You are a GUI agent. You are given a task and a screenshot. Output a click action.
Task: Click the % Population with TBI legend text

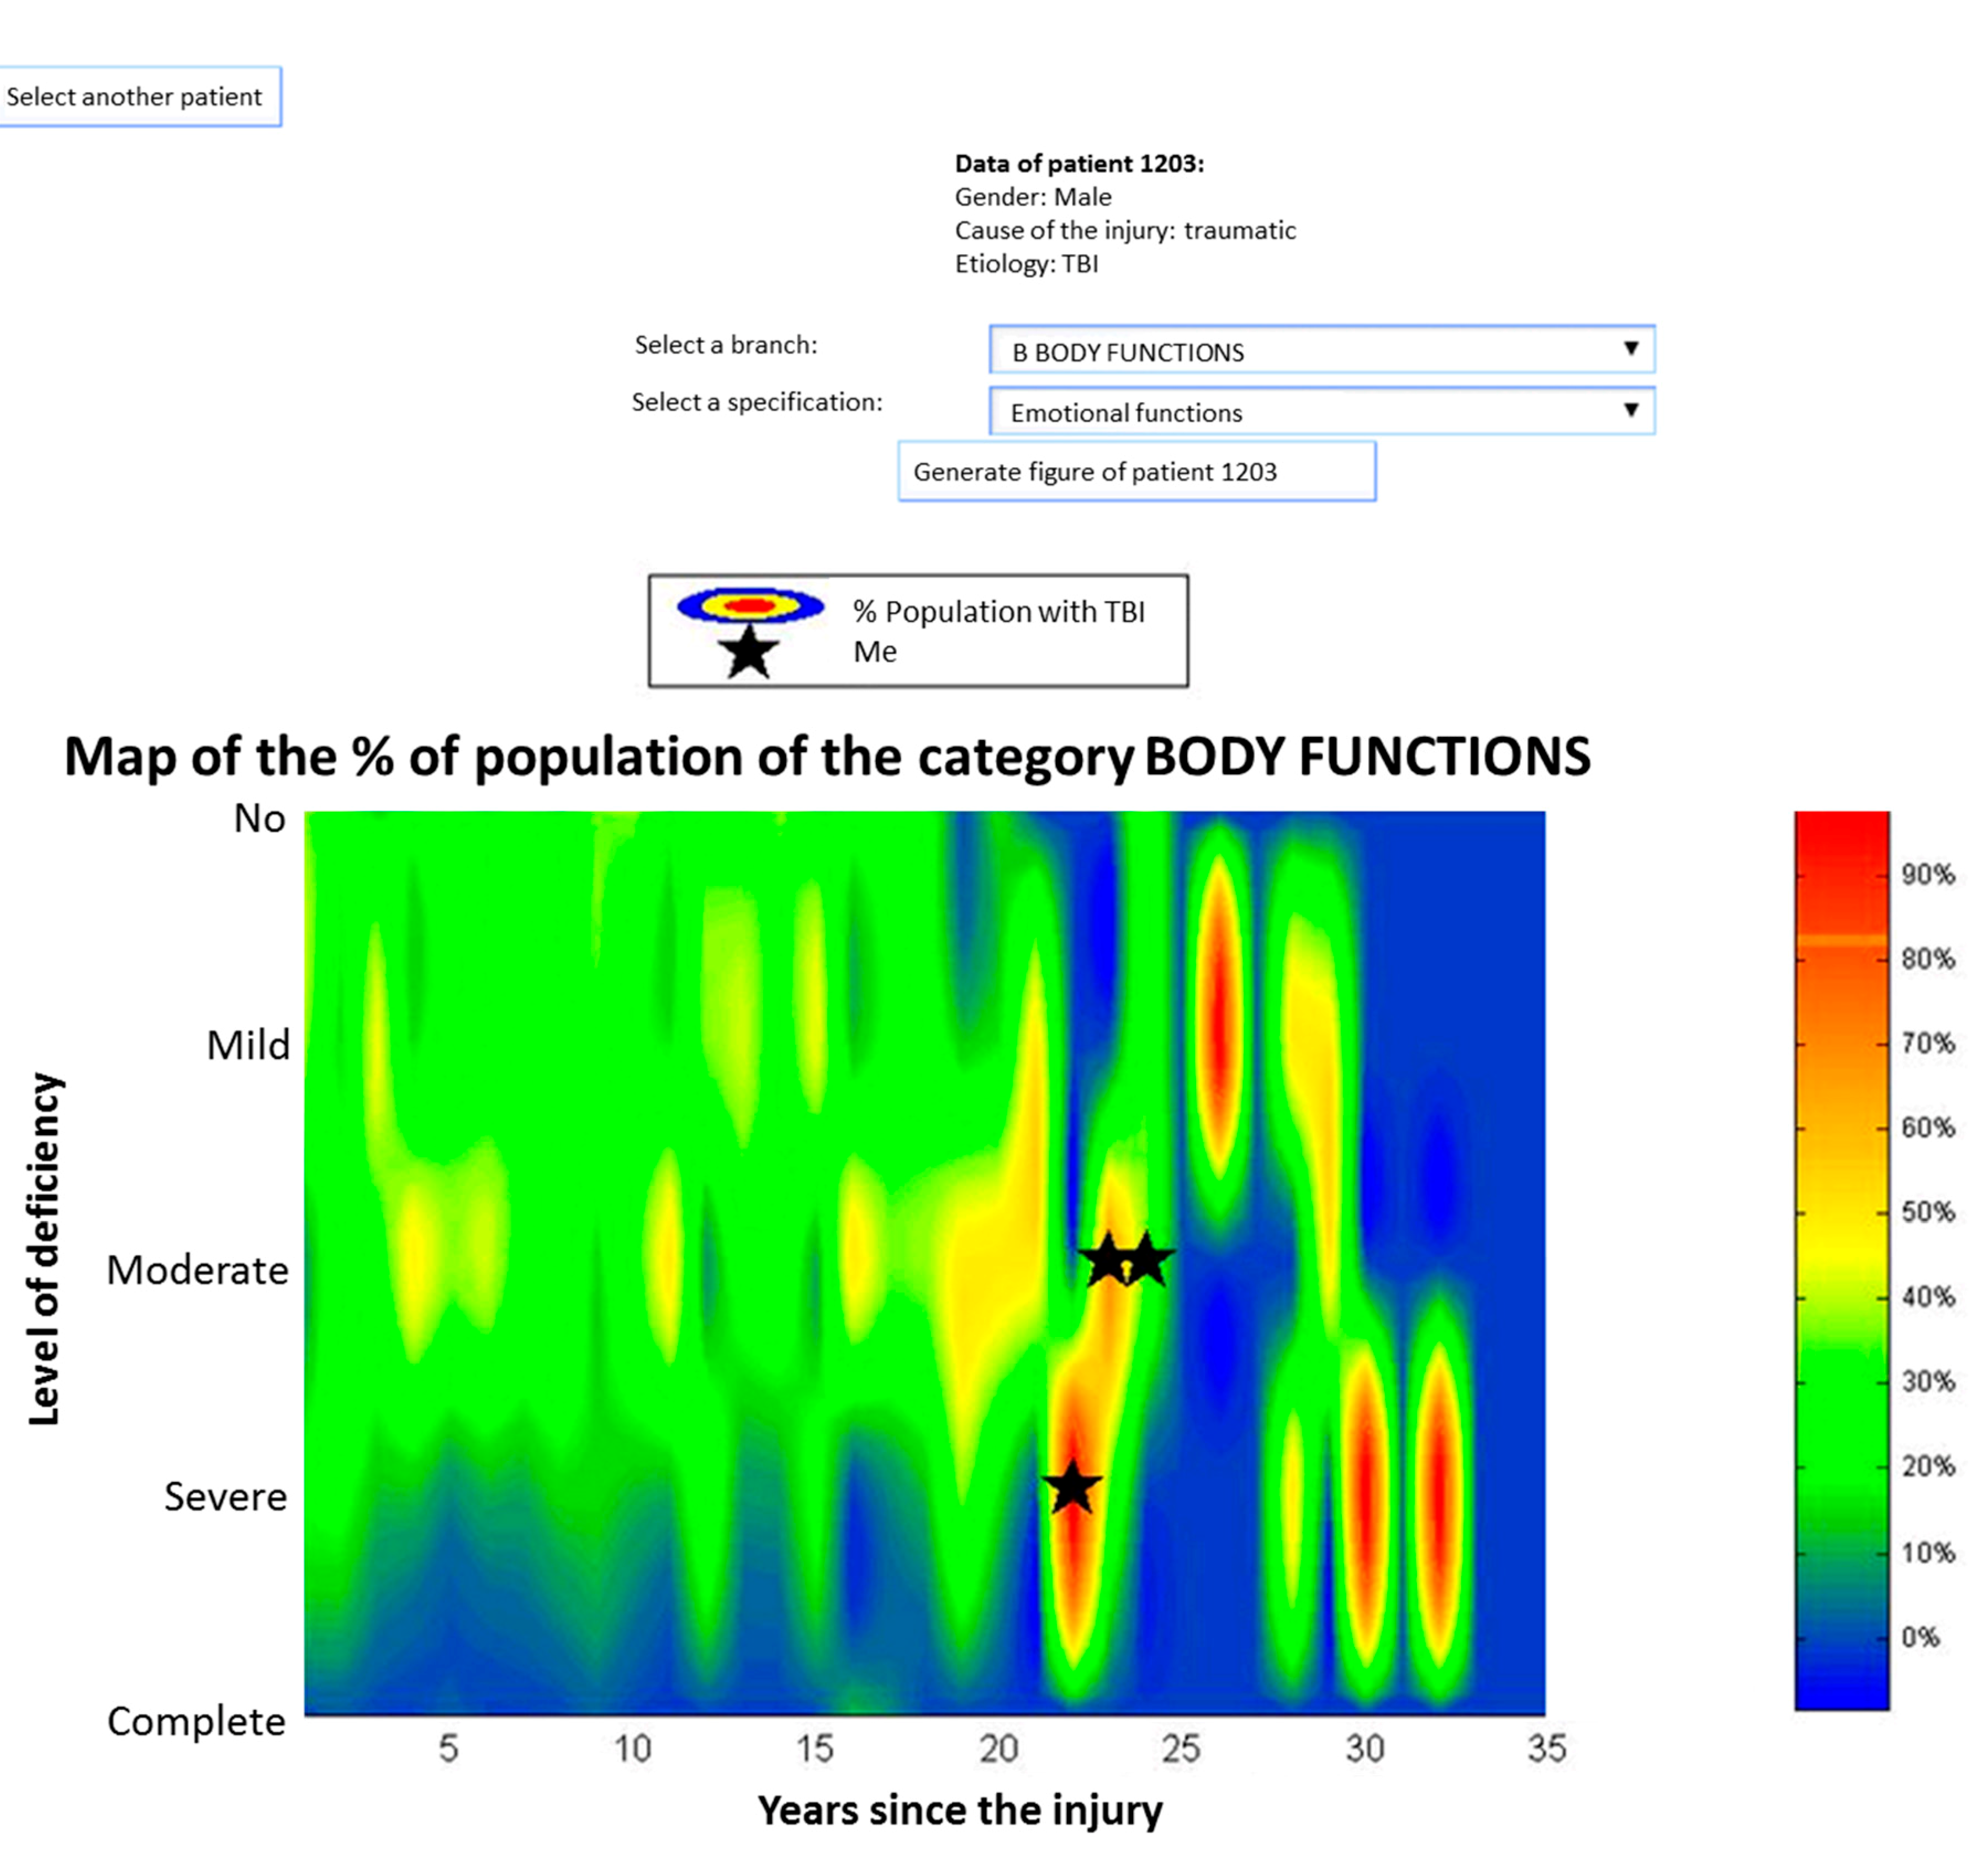998,611
